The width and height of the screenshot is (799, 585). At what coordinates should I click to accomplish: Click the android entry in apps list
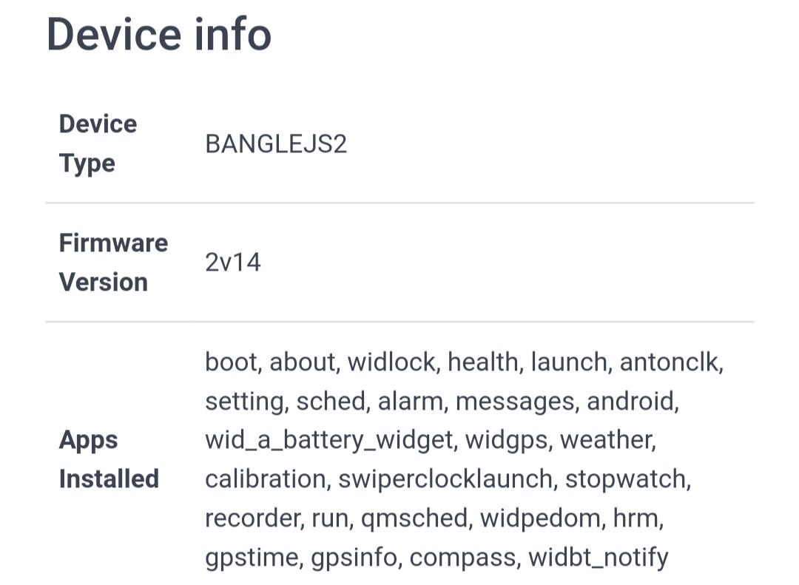coord(630,401)
